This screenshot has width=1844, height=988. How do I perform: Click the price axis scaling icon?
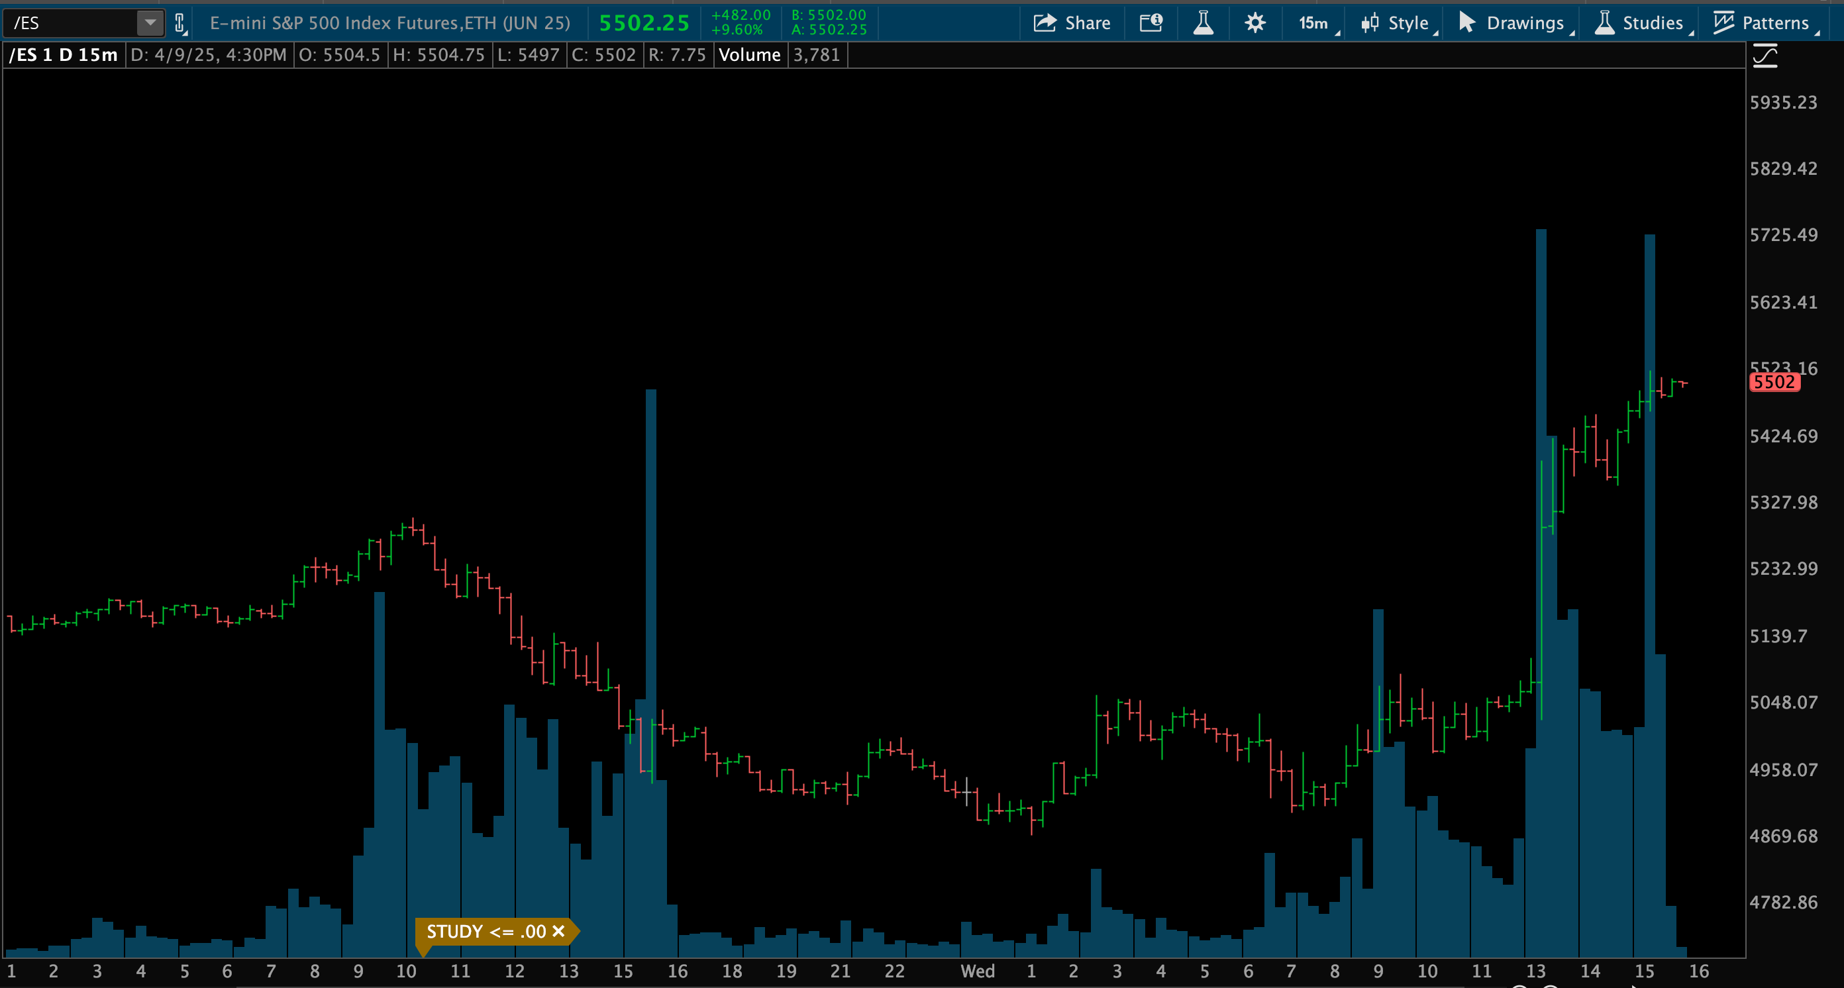click(1765, 56)
